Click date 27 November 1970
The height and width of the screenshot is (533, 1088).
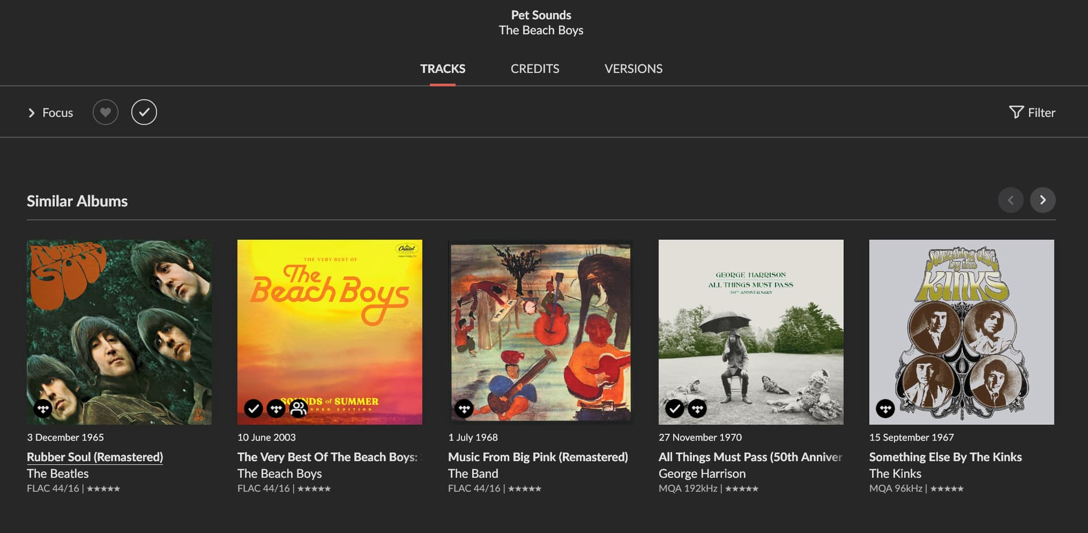pos(700,438)
